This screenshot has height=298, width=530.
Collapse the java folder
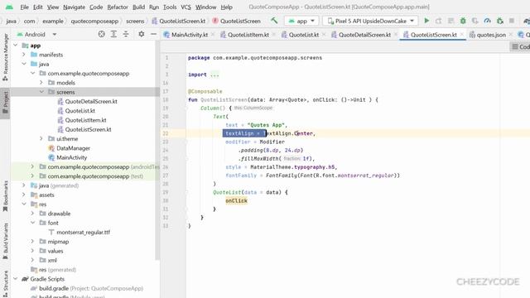pyautogui.click(x=24, y=64)
